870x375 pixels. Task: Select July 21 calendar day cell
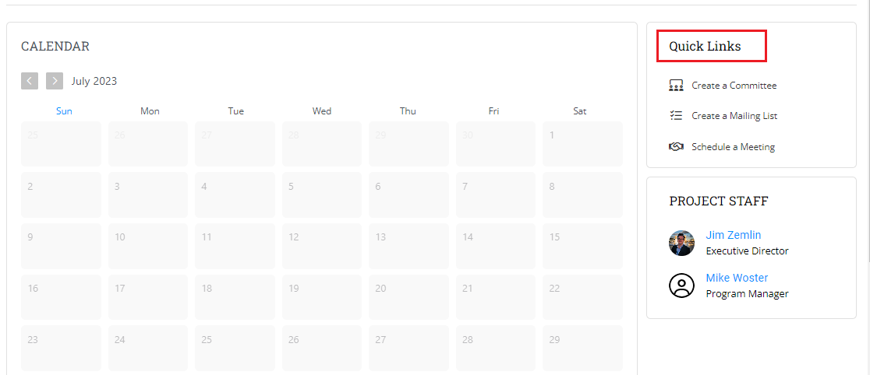click(x=496, y=296)
